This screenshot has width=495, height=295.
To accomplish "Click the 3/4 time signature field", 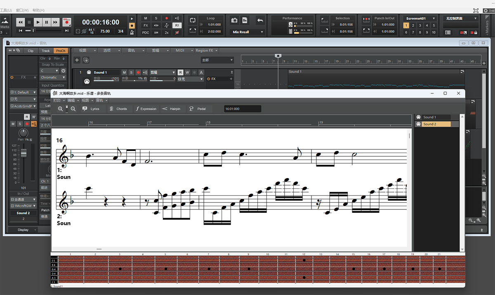I will tap(120, 31).
